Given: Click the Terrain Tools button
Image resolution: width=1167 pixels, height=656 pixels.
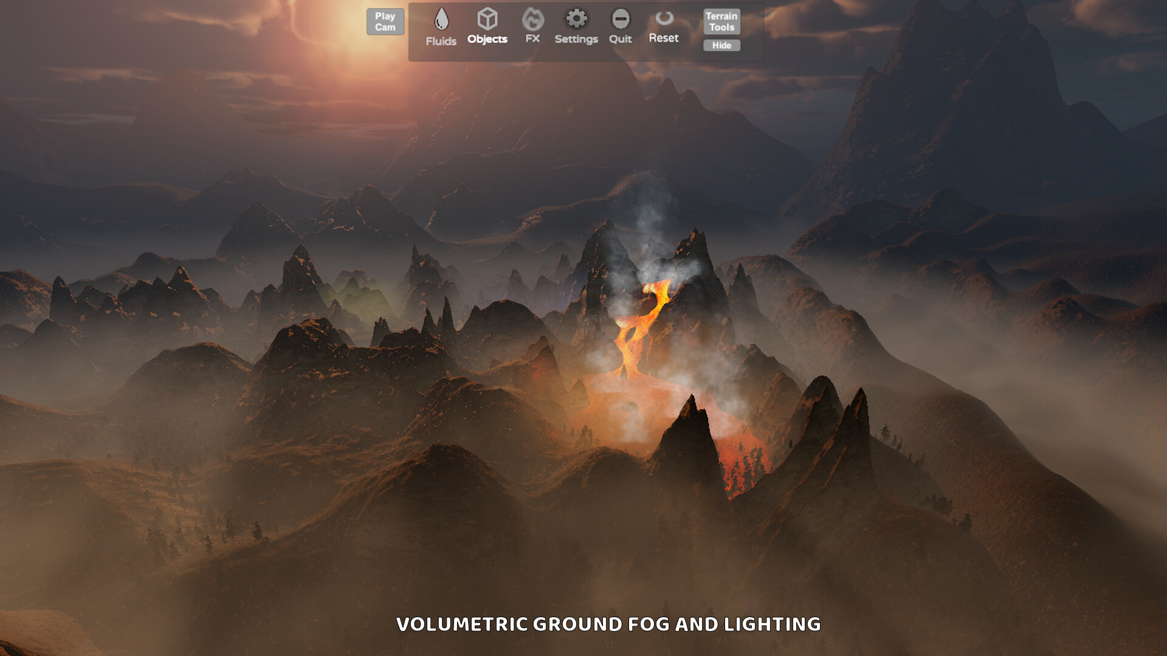Looking at the screenshot, I should click(721, 21).
